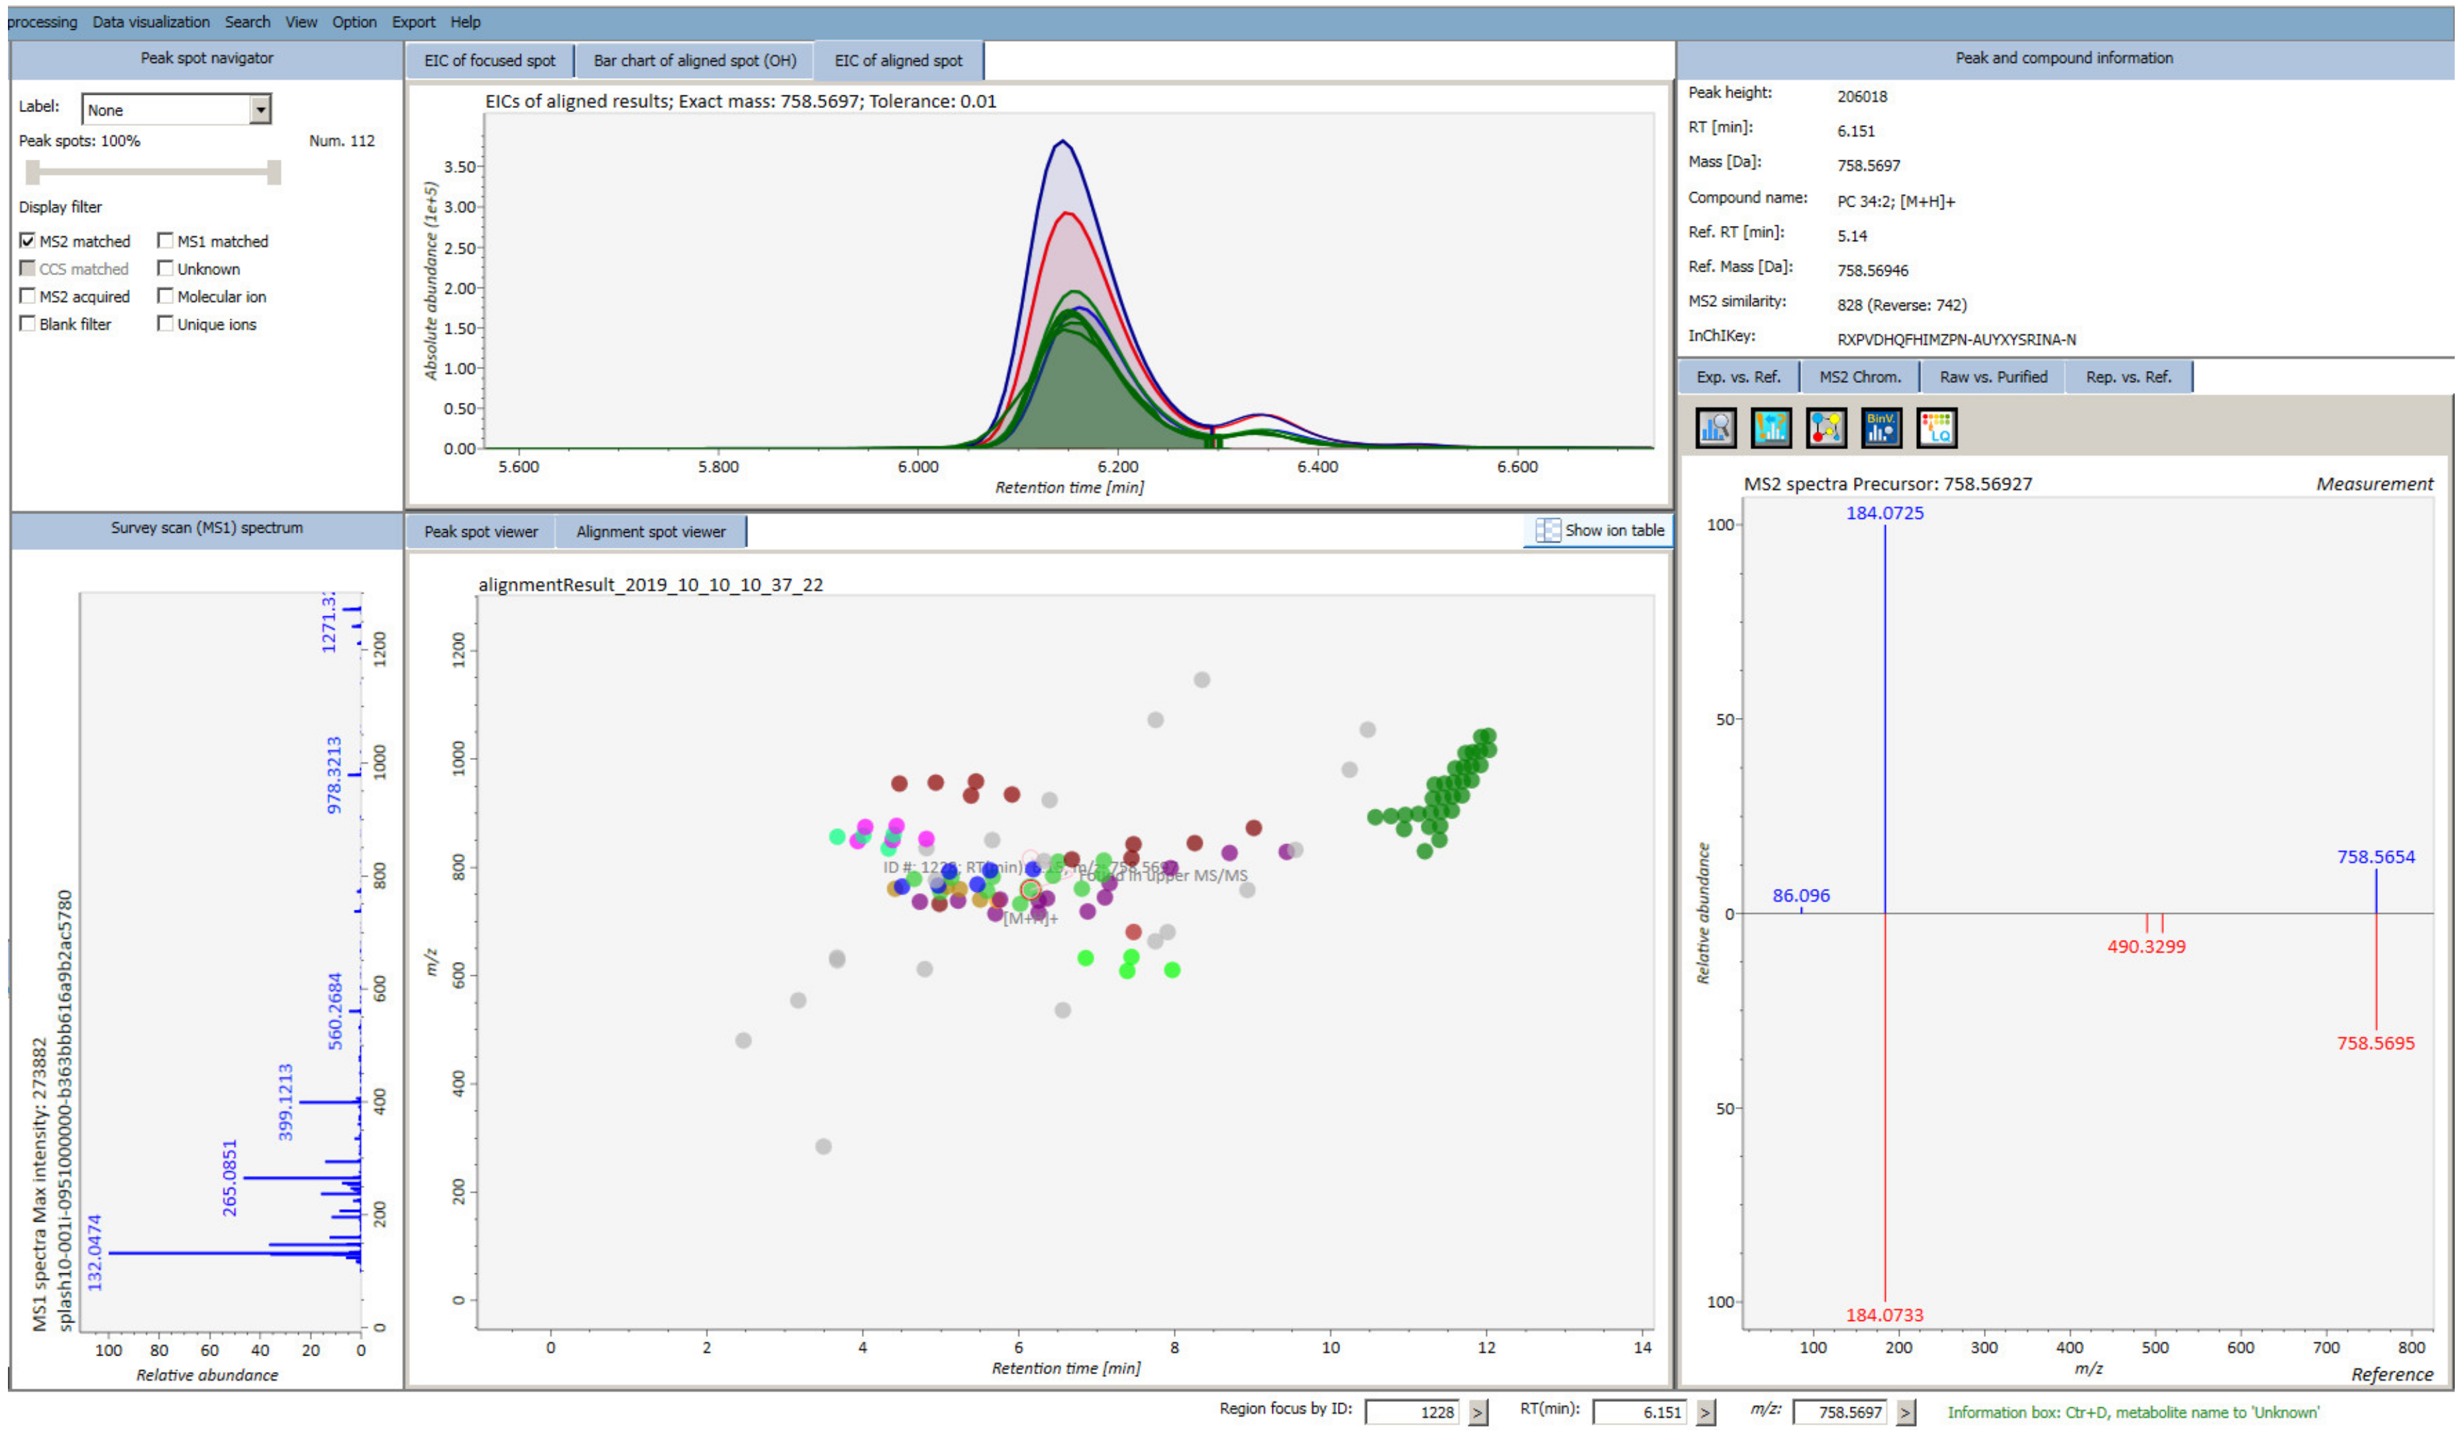Enable the MS1 matched checkbox
The image size is (2462, 1439).
(x=166, y=240)
